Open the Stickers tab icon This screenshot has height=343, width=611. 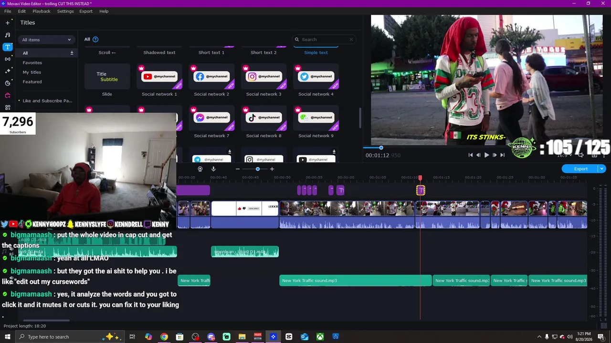[7, 83]
